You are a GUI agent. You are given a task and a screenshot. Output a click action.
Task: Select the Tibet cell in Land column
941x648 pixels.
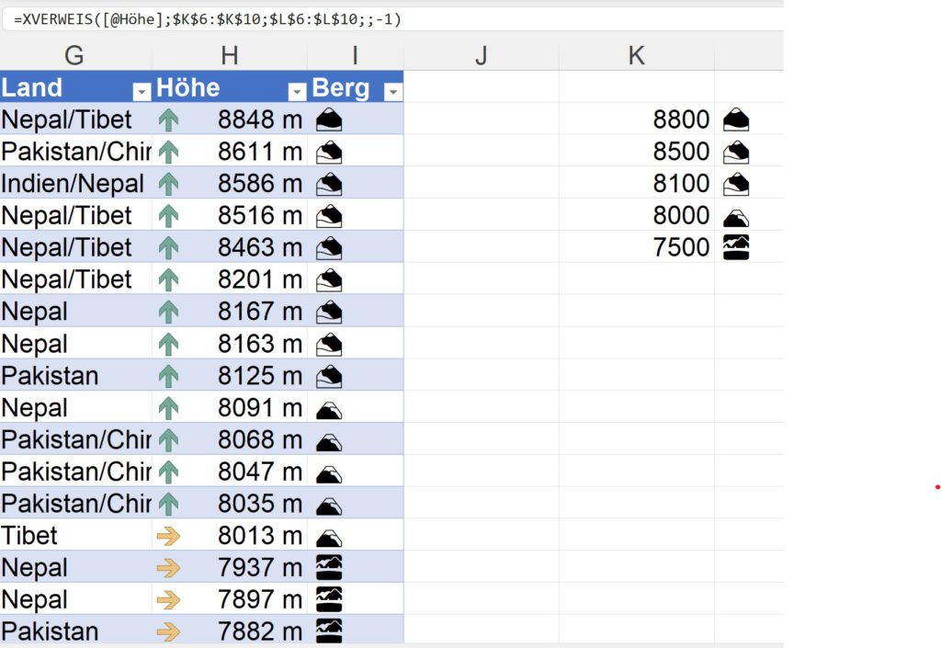(x=74, y=536)
